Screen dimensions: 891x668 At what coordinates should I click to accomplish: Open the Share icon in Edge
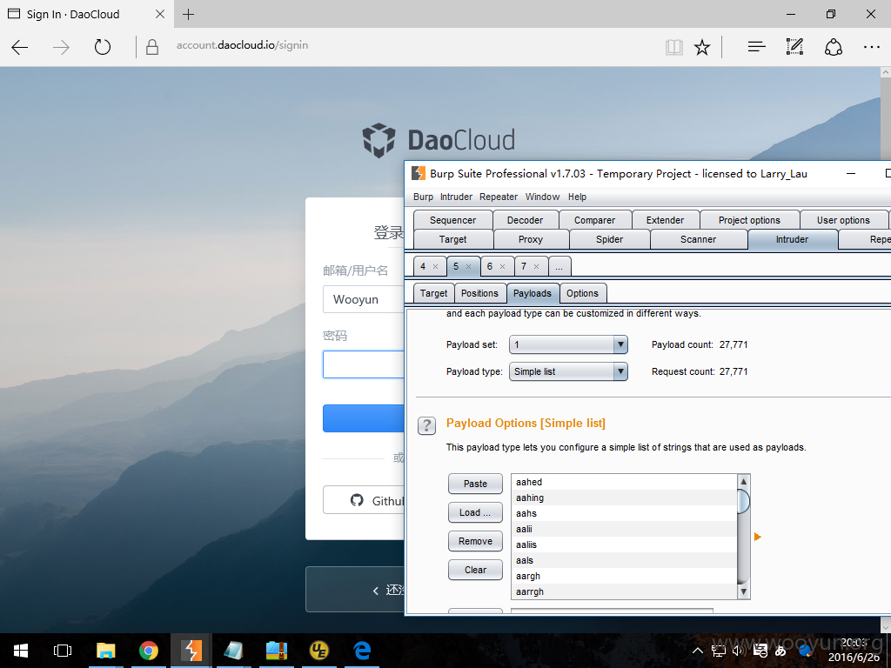(833, 47)
